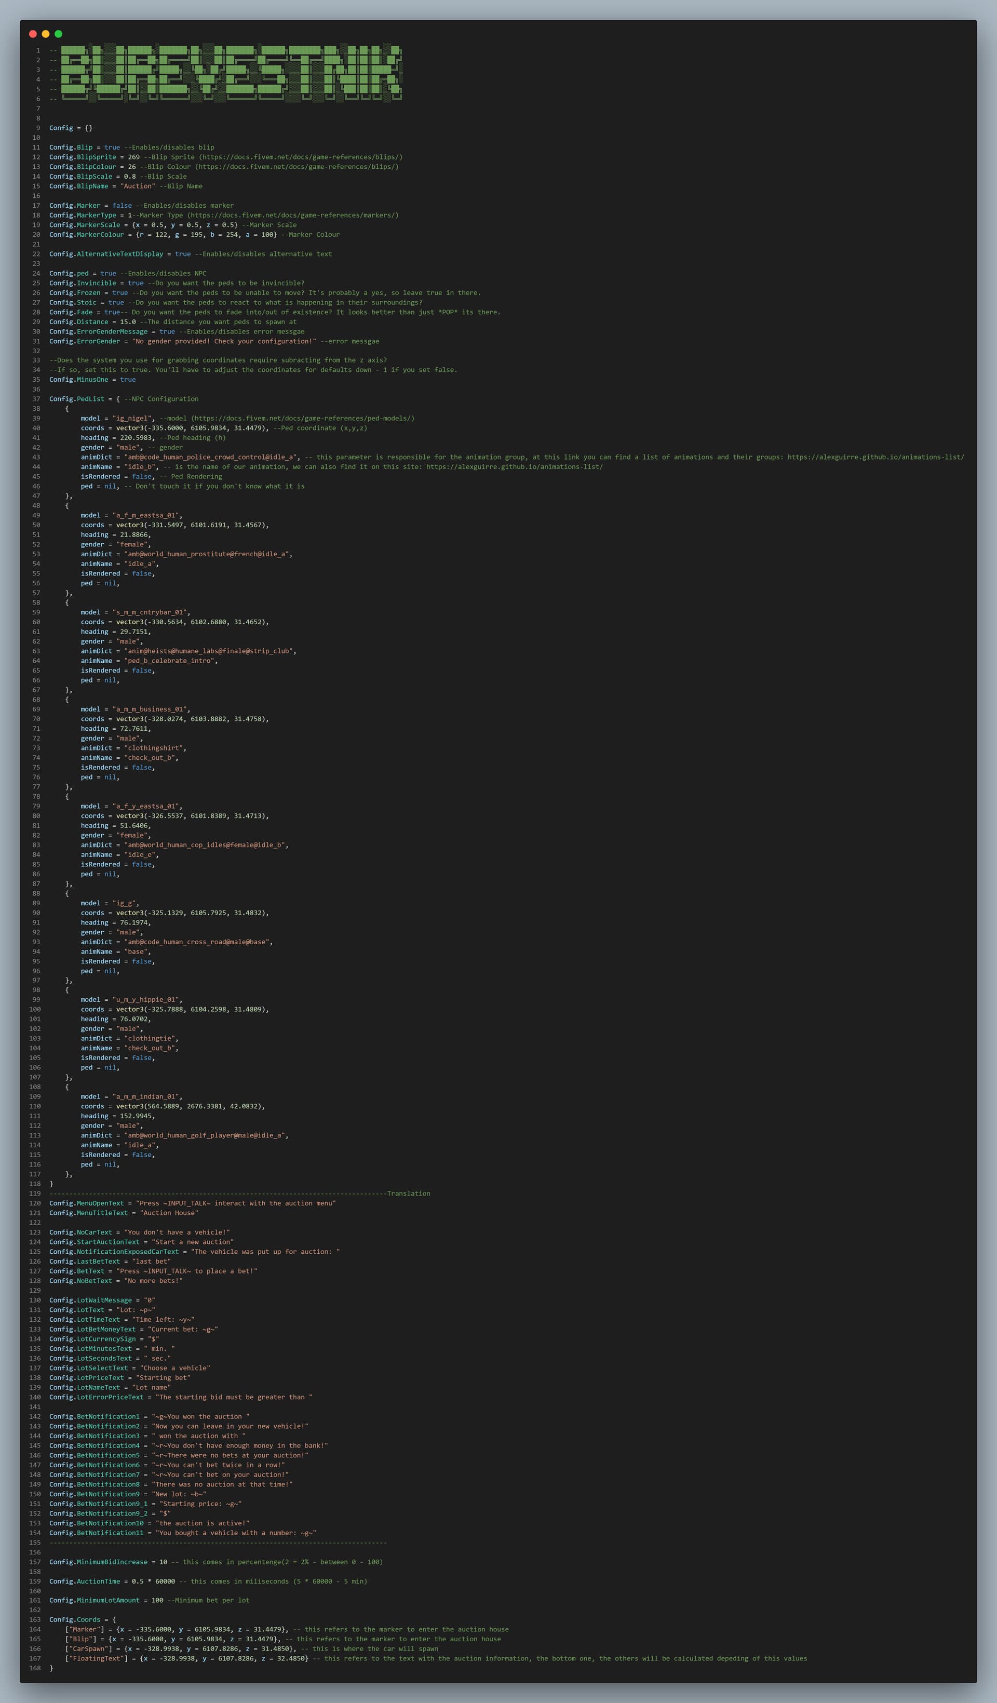Click the "Translation" divider comment label

click(409, 1194)
